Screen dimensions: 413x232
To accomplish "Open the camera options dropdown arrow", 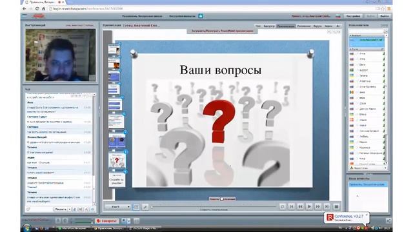I will 129,221.
